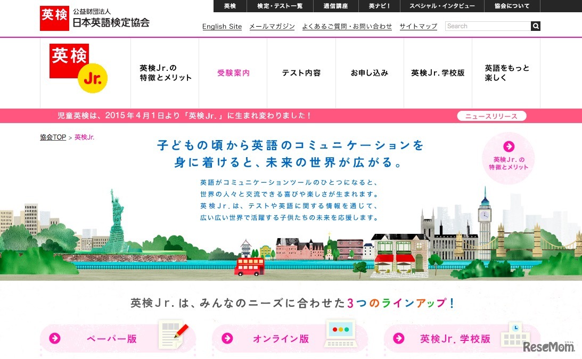The image size is (582, 359).
Task: Open the 英ナビ! navigation item
Action: coord(380,6)
